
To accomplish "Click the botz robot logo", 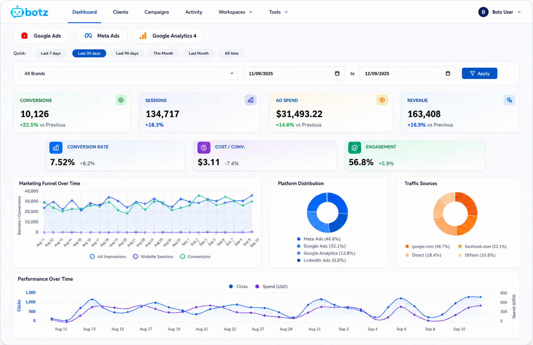I will click(x=29, y=12).
